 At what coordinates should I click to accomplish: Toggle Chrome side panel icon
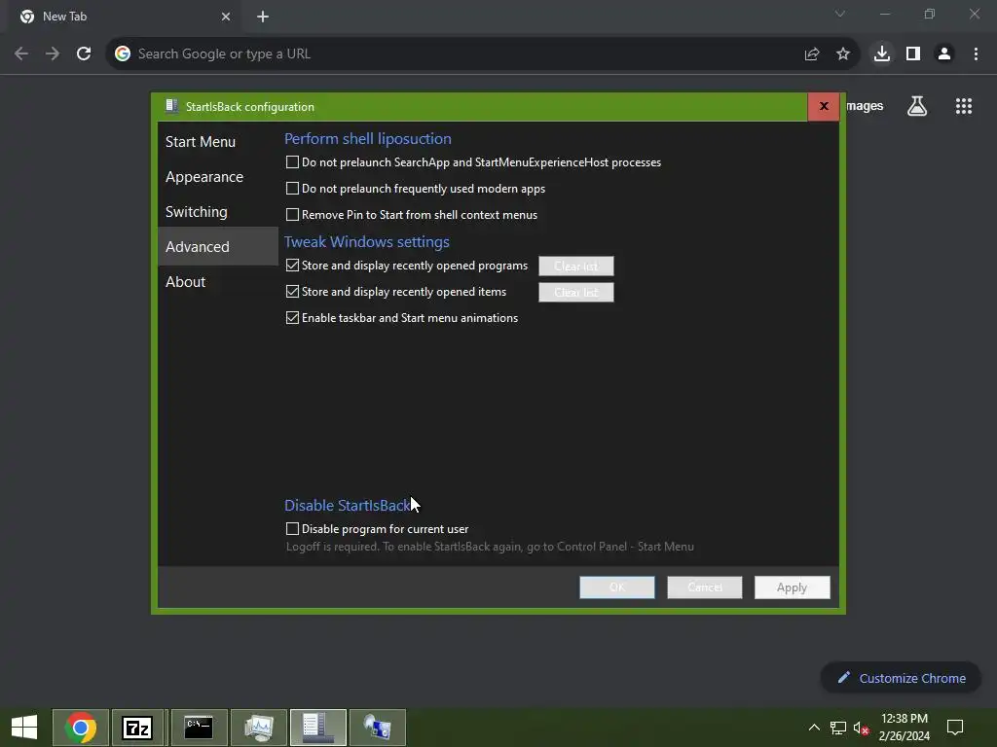point(913,54)
